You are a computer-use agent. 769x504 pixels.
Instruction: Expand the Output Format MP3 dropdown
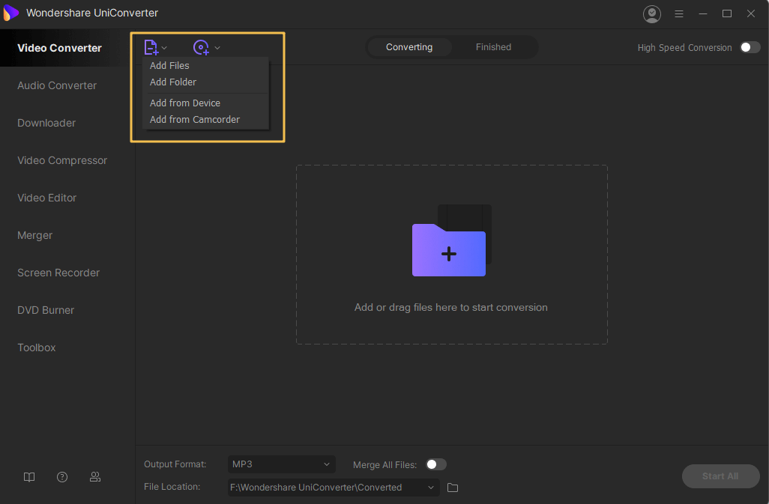pyautogui.click(x=281, y=464)
